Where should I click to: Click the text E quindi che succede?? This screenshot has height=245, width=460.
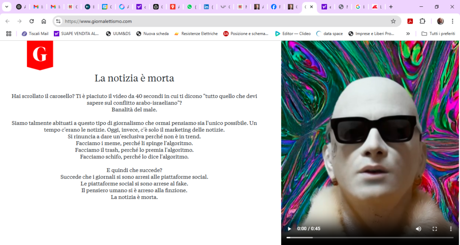tap(134, 170)
